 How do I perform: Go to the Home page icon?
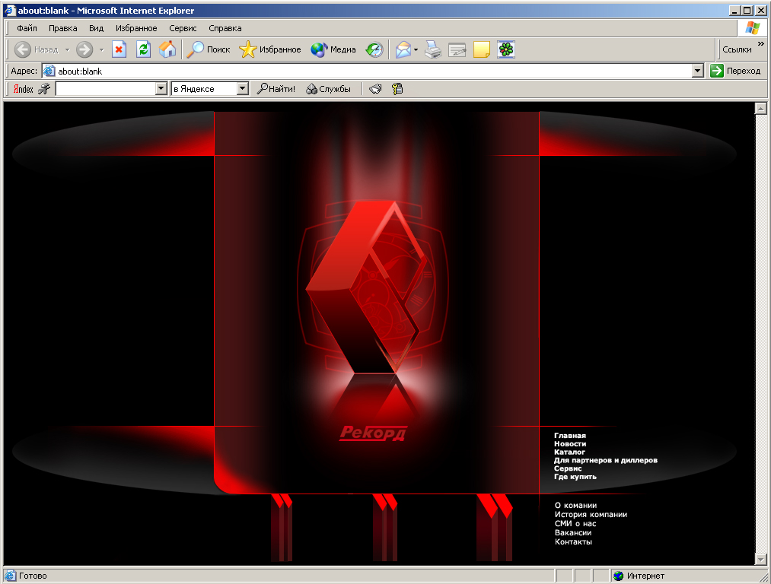click(x=167, y=49)
